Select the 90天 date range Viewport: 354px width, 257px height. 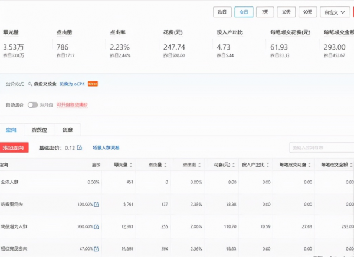pyautogui.click(x=308, y=12)
